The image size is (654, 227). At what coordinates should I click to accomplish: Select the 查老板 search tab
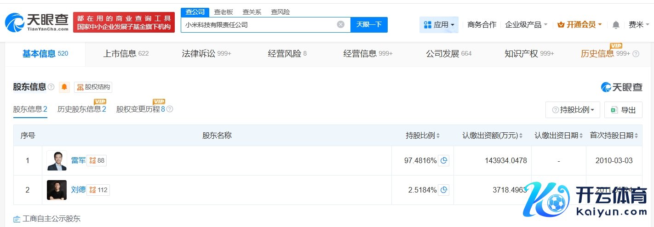224,12
